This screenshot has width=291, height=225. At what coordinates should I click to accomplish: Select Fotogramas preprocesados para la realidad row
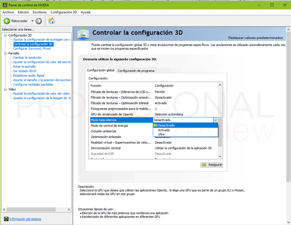point(154,109)
